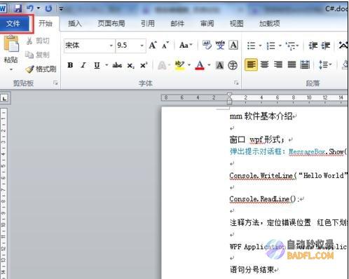Click the Clear Formatting icon
This screenshot has width=349, height=279.
[207, 45]
